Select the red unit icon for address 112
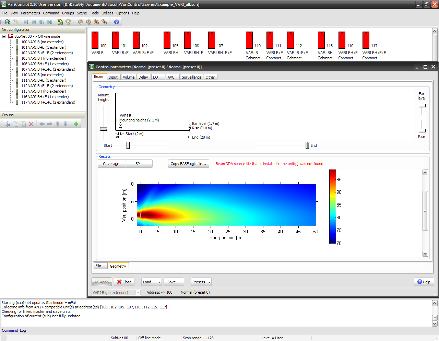 point(290,40)
